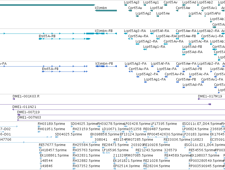
Task: Open the Cpr65Ax1-RA transcript label
Action: 212,36
